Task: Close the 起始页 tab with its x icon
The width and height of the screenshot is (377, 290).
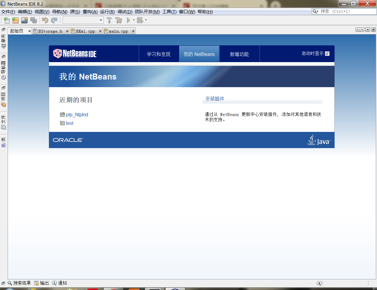Action: (x=29, y=31)
